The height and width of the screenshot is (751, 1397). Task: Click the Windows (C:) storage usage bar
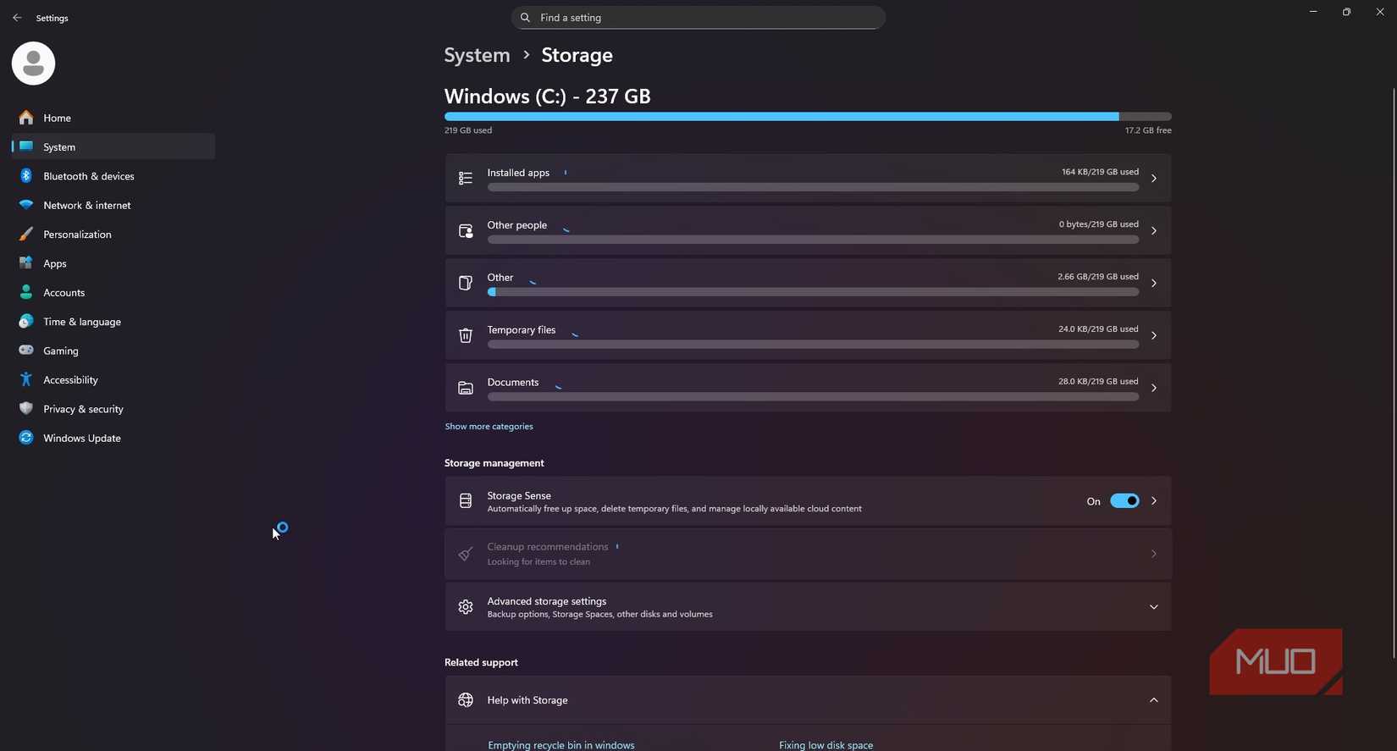808,117
